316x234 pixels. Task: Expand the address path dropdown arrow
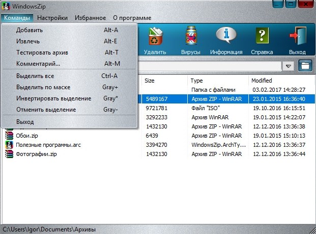pyautogui.click(x=289, y=66)
